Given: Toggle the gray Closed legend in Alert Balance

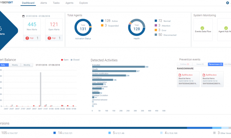Looking at the screenshot, I should [x=75, y=60].
